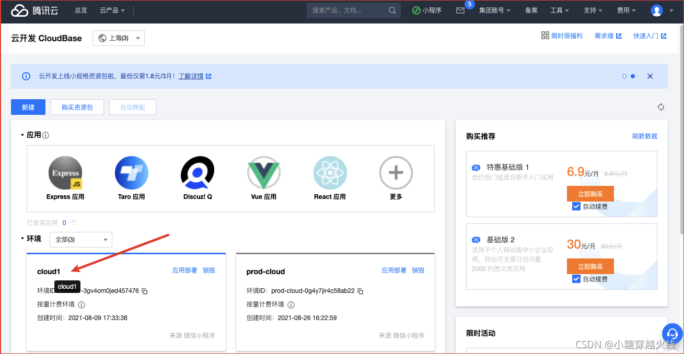Open the 全部(3) environment filter dropdown
This screenshot has height=354, width=684.
click(x=81, y=240)
